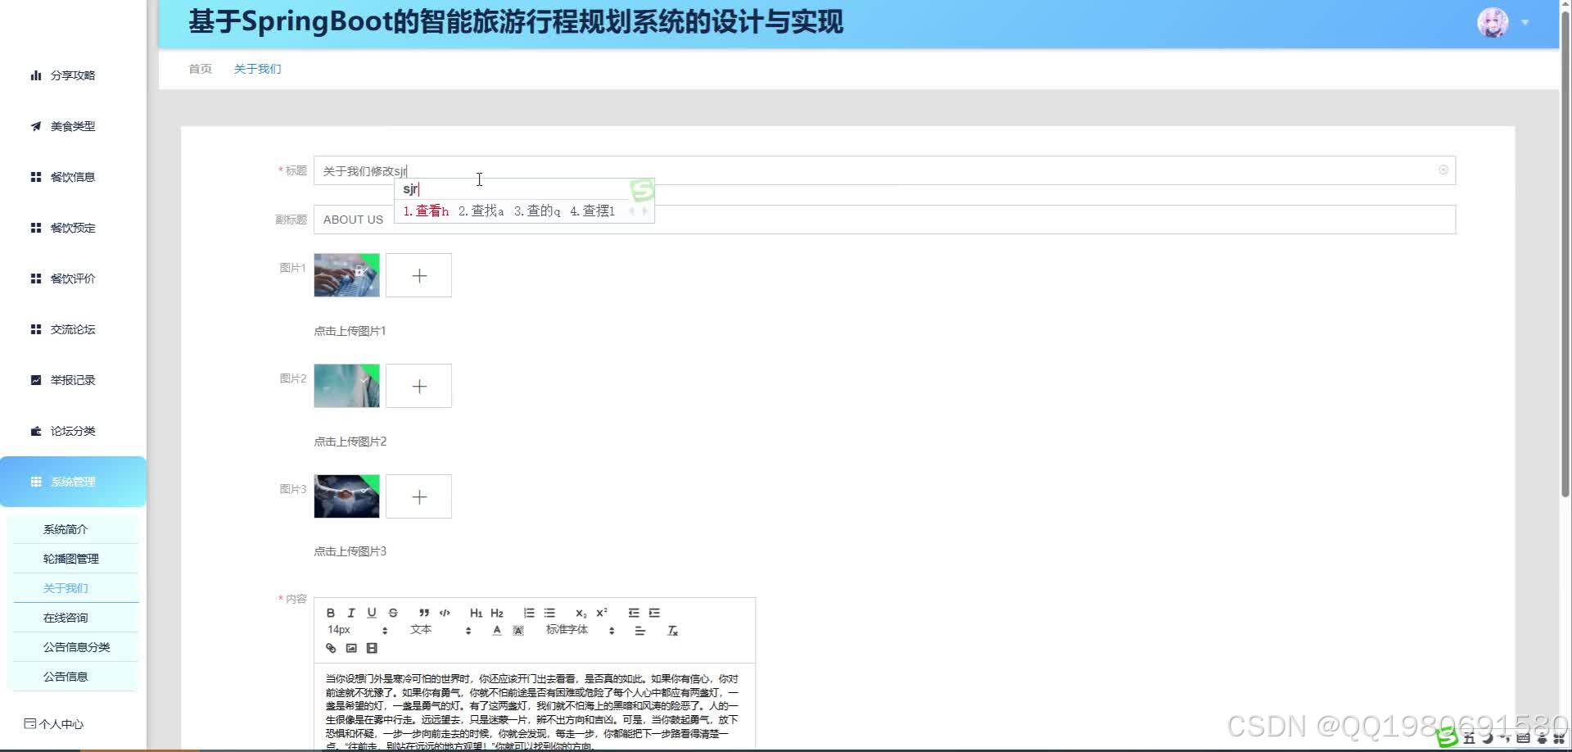Insert a hyperlink in the content editor
Screen dimensions: 1572x752
click(331, 648)
